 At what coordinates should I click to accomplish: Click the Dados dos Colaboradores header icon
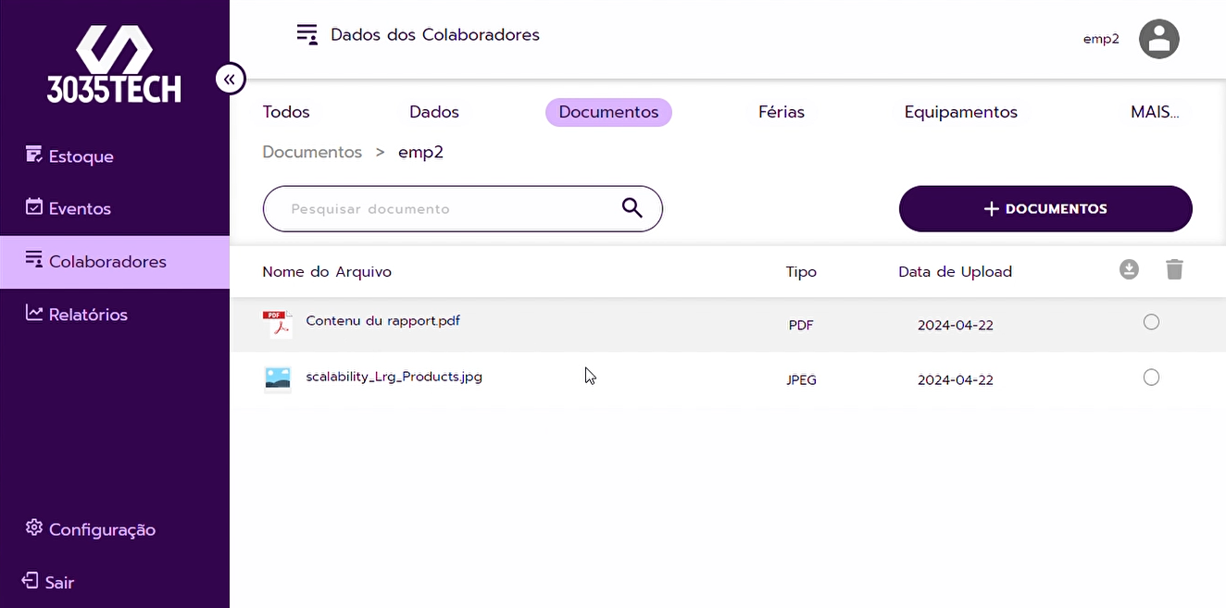tap(306, 34)
